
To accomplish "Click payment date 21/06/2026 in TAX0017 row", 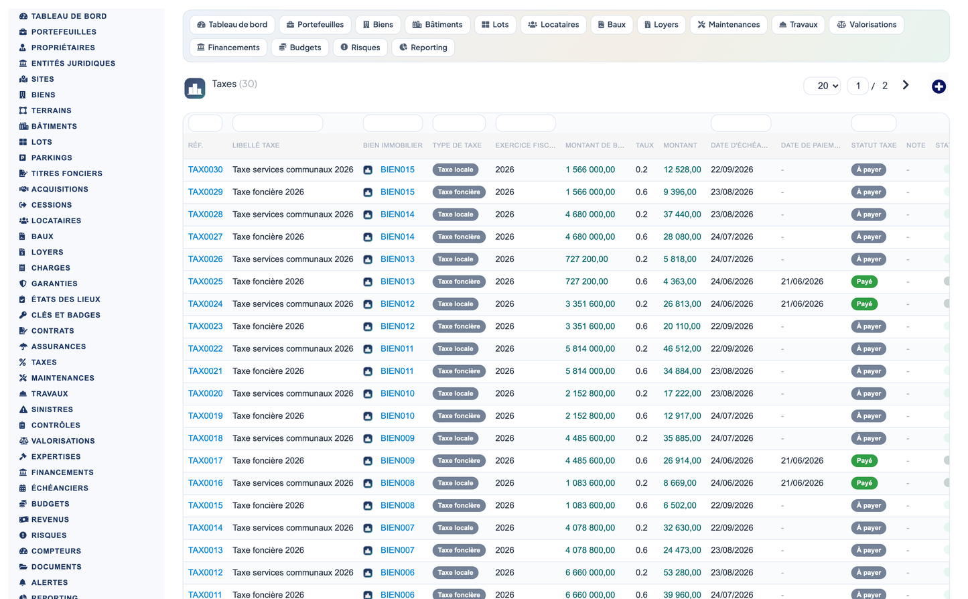I will coord(802,460).
